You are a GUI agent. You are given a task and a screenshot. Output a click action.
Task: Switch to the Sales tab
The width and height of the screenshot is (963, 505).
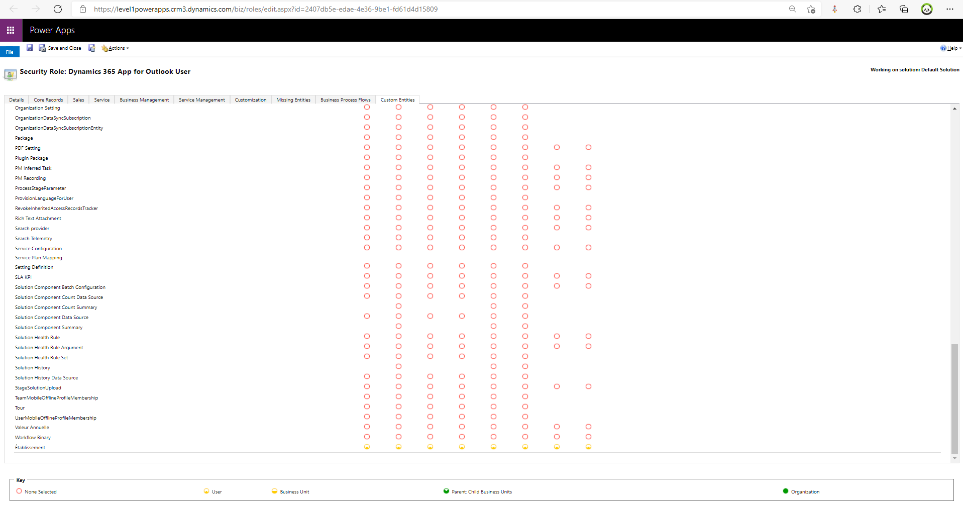(78, 99)
